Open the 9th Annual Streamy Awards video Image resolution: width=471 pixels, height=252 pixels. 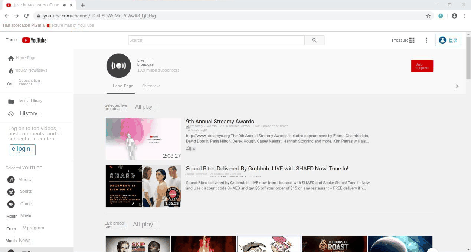tap(220, 121)
